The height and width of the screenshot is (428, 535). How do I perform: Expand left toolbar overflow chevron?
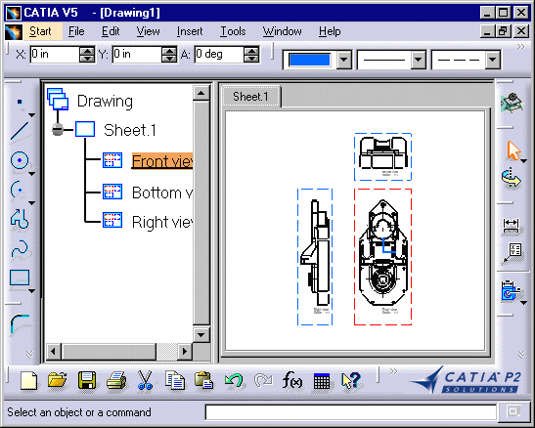29,355
